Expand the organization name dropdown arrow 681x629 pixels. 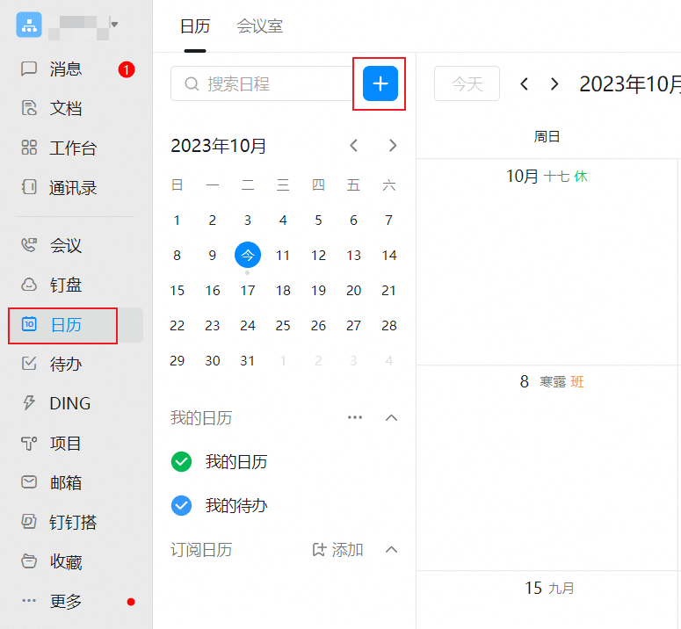click(x=114, y=25)
